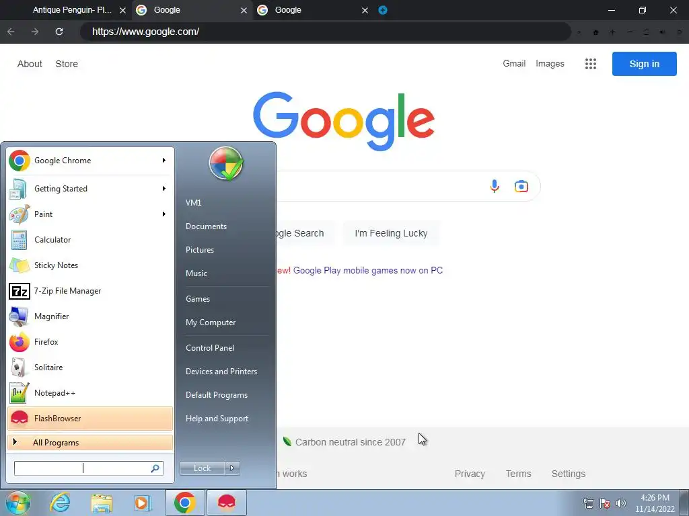
Task: Click the browser address bar
Action: (x=325, y=32)
